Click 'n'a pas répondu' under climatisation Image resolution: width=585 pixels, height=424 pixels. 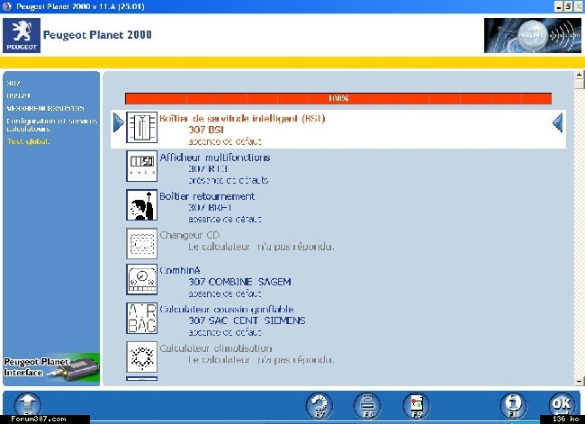295,360
